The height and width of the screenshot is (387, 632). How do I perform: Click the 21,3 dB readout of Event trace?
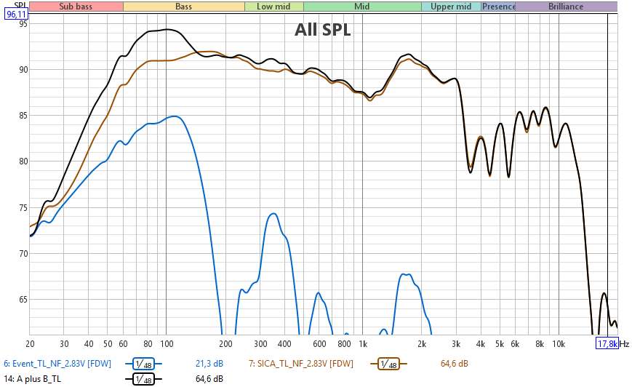click(209, 363)
